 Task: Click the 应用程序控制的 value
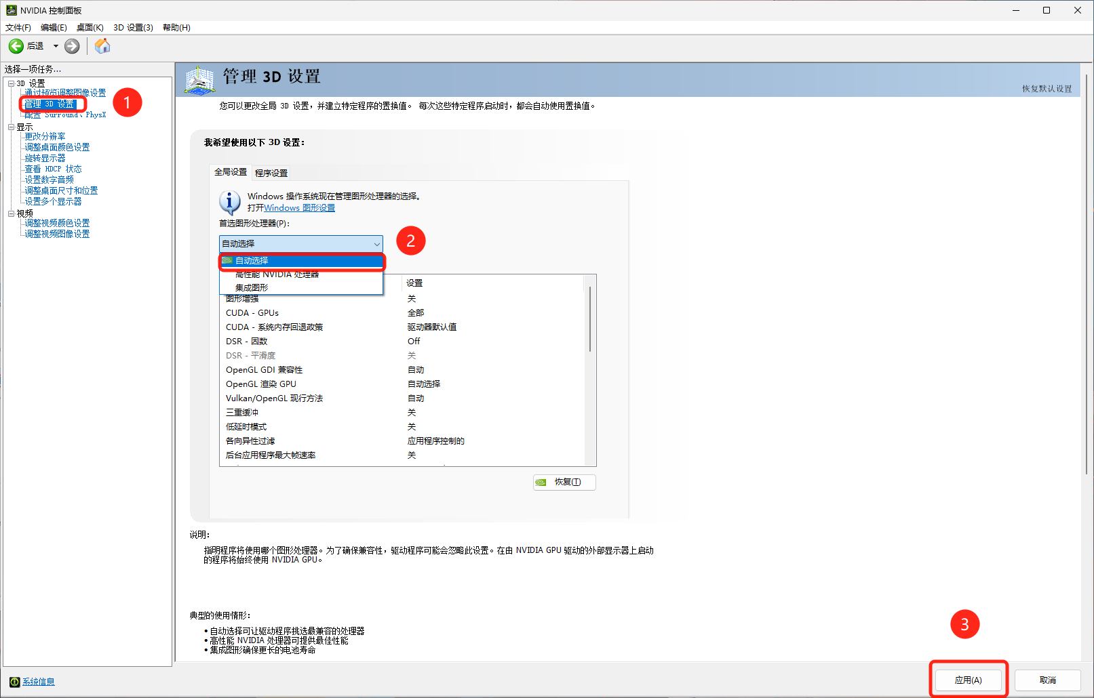tap(436, 441)
